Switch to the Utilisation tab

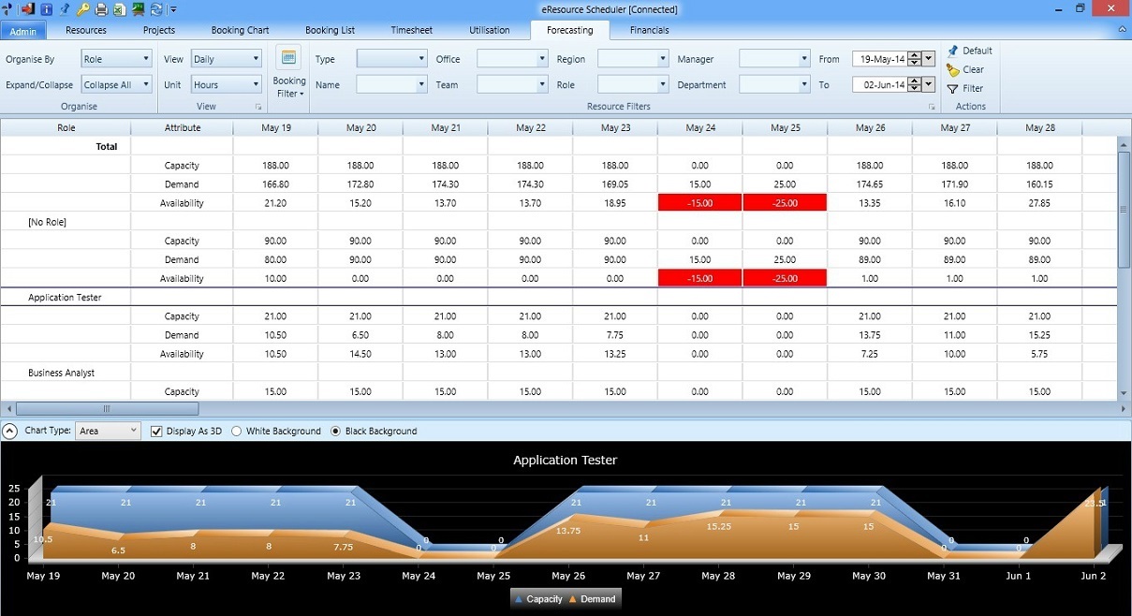tap(490, 30)
